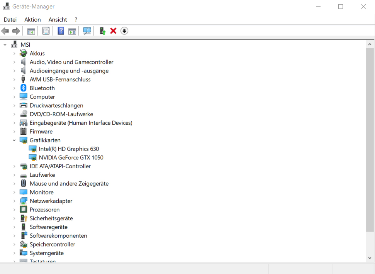Click the DVD/CD-ROM-Laufwerke disc icon

[24, 114]
